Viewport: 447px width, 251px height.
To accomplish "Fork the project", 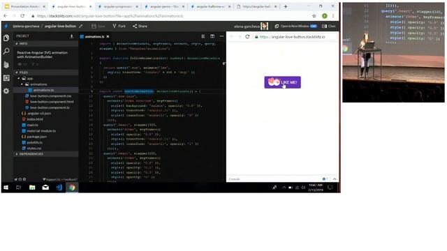I will coord(119,26).
